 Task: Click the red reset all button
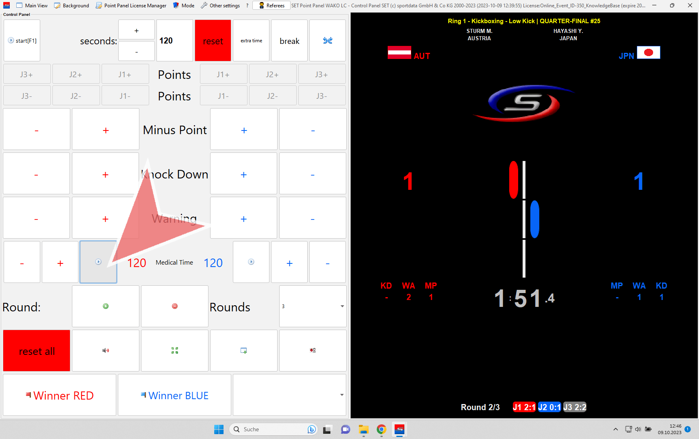37,351
